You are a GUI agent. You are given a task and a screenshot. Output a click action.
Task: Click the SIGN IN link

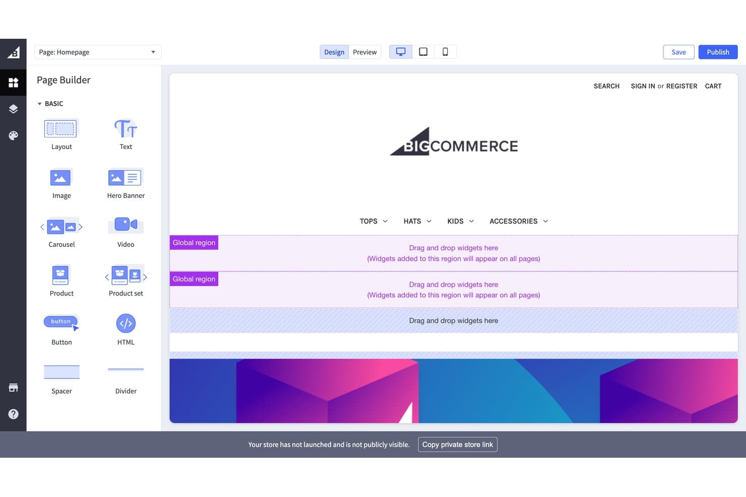(643, 86)
